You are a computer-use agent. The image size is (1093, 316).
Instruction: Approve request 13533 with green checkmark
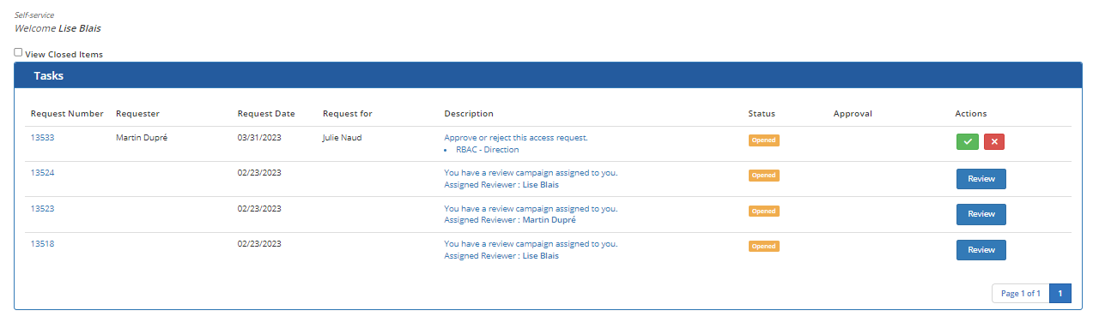pos(968,141)
